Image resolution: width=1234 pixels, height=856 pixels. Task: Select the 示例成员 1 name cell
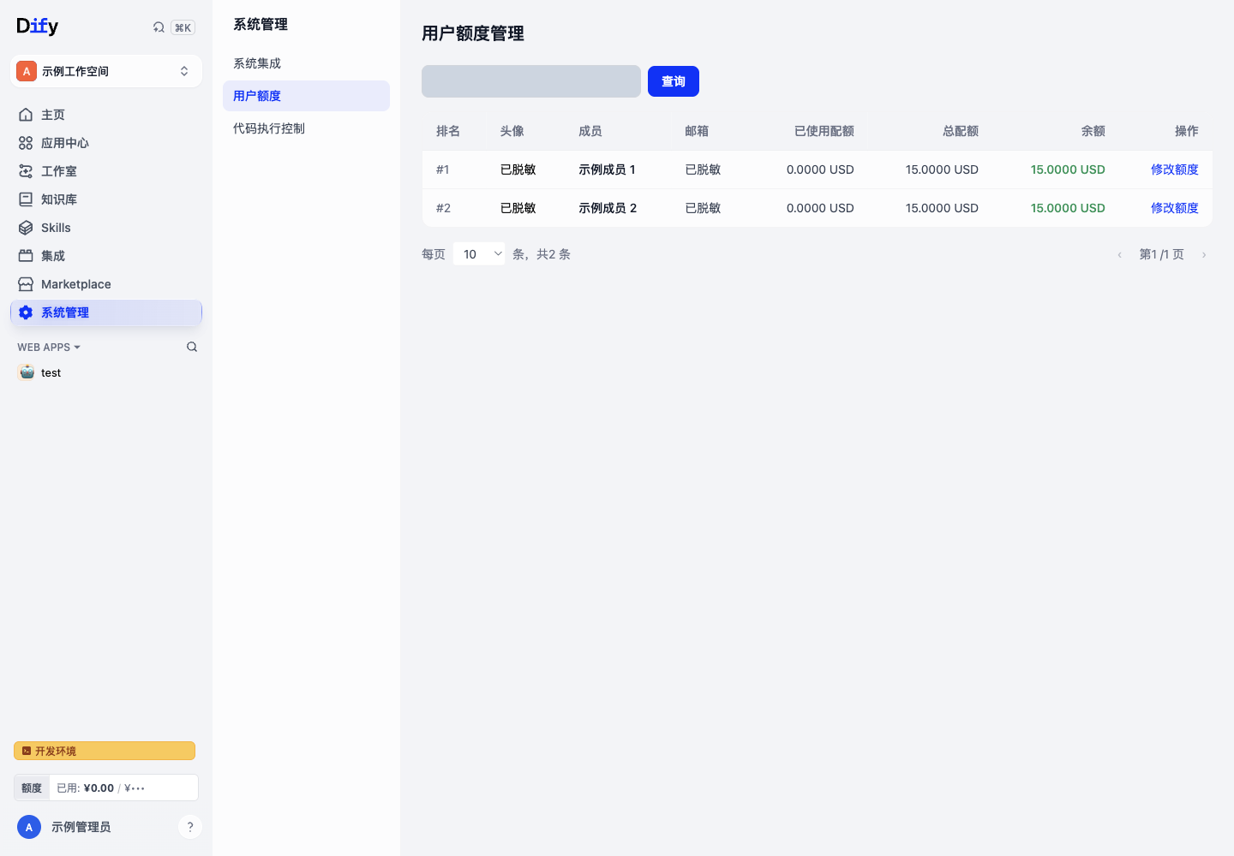click(x=607, y=169)
